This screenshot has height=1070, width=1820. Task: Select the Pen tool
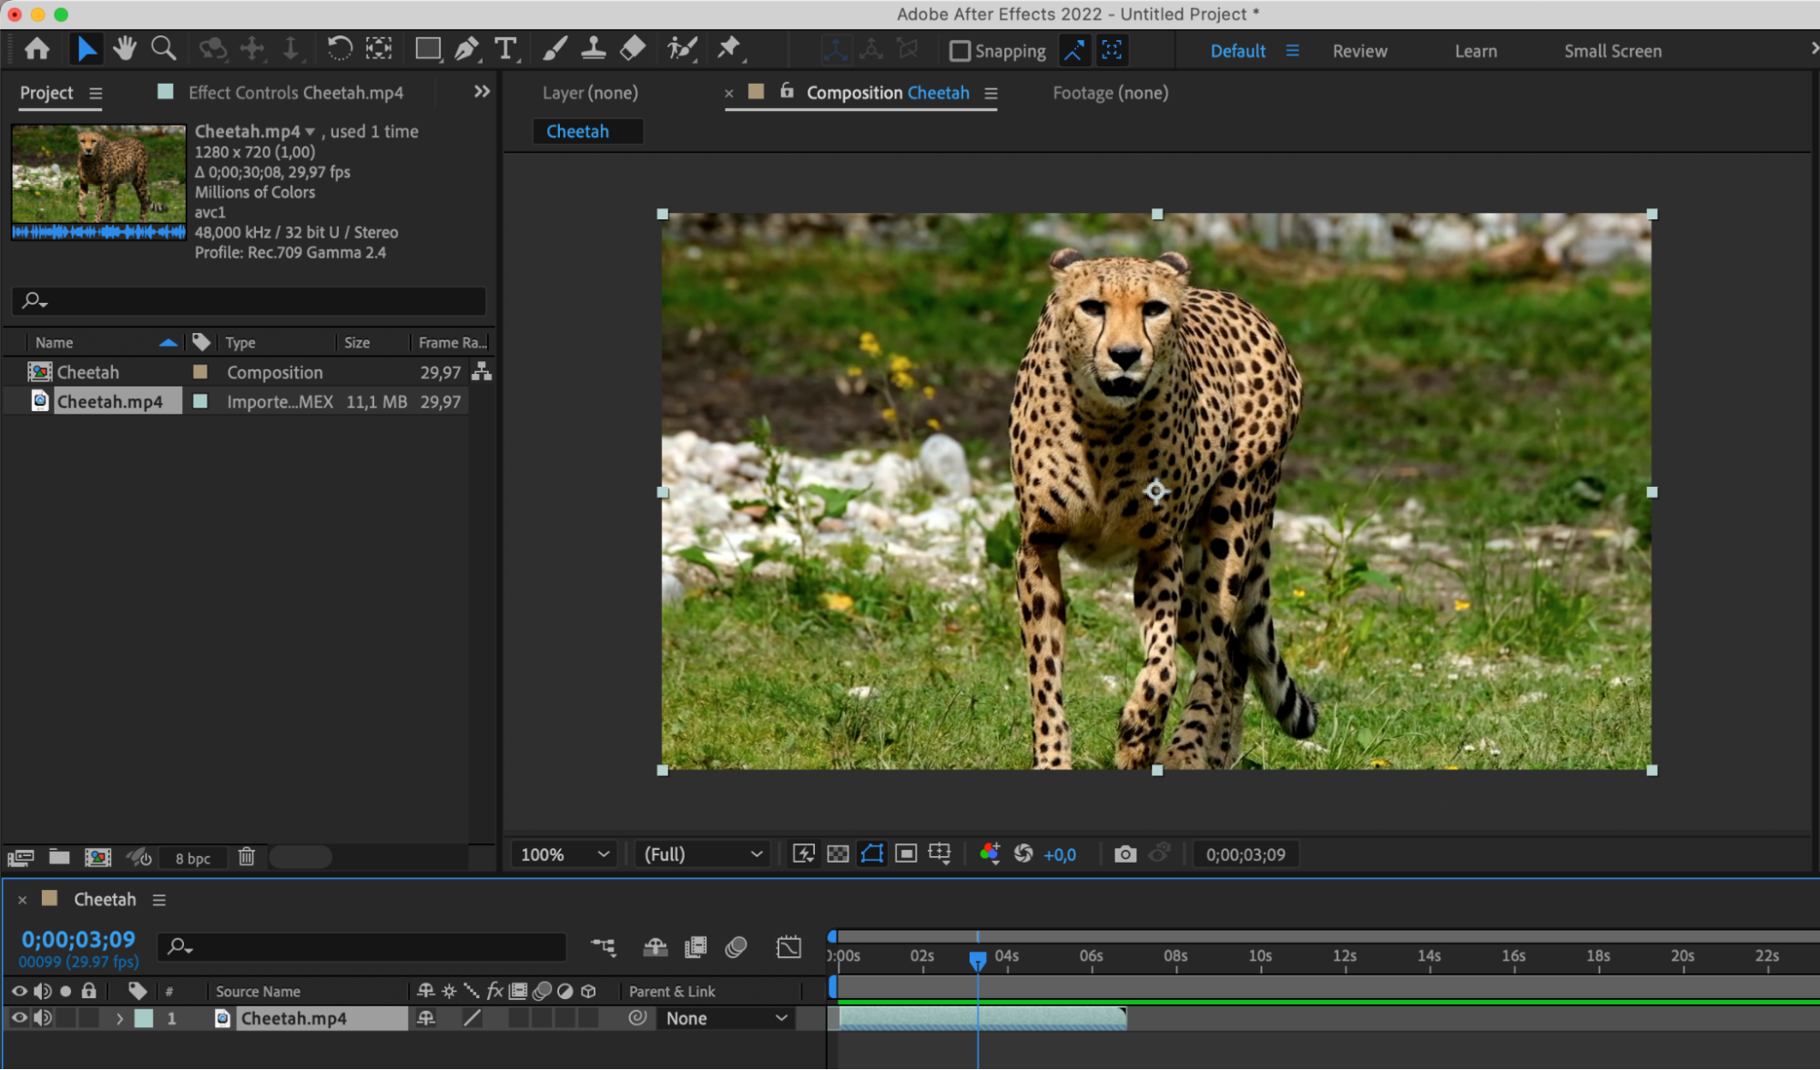[466, 49]
